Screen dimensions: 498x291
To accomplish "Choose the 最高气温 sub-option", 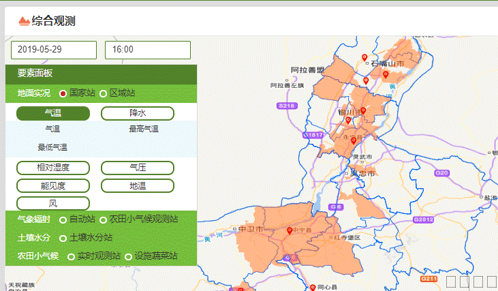I will [x=144, y=129].
